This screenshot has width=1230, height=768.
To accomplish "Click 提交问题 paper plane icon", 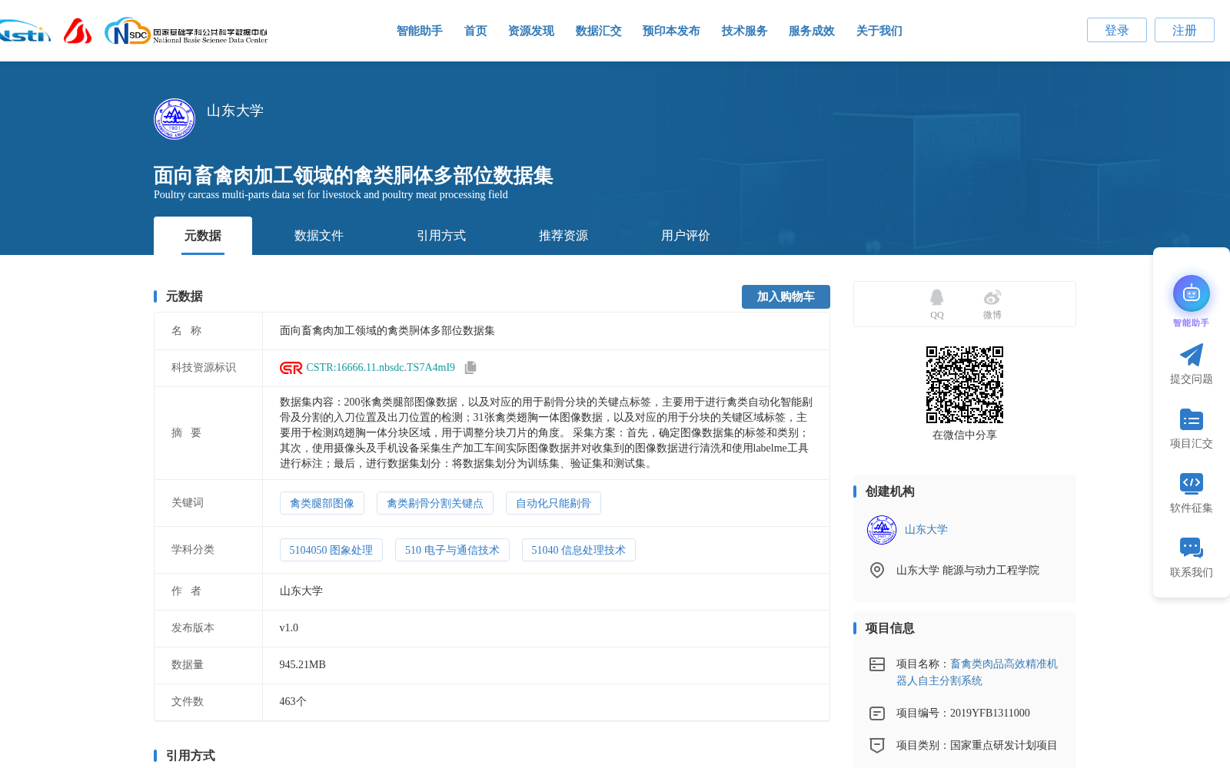I will (1191, 355).
